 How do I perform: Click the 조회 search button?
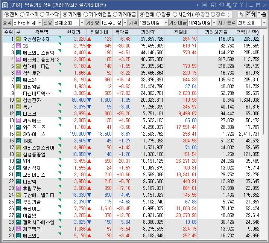coord(251,14)
